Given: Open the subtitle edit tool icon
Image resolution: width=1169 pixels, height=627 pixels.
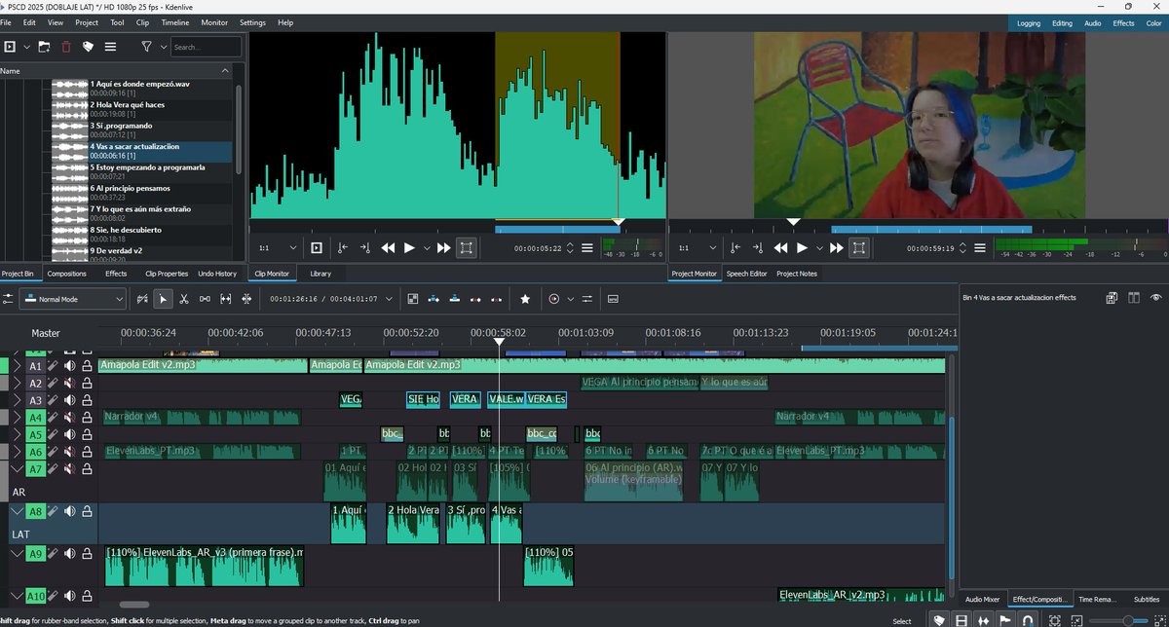Looking at the screenshot, I should 613,299.
